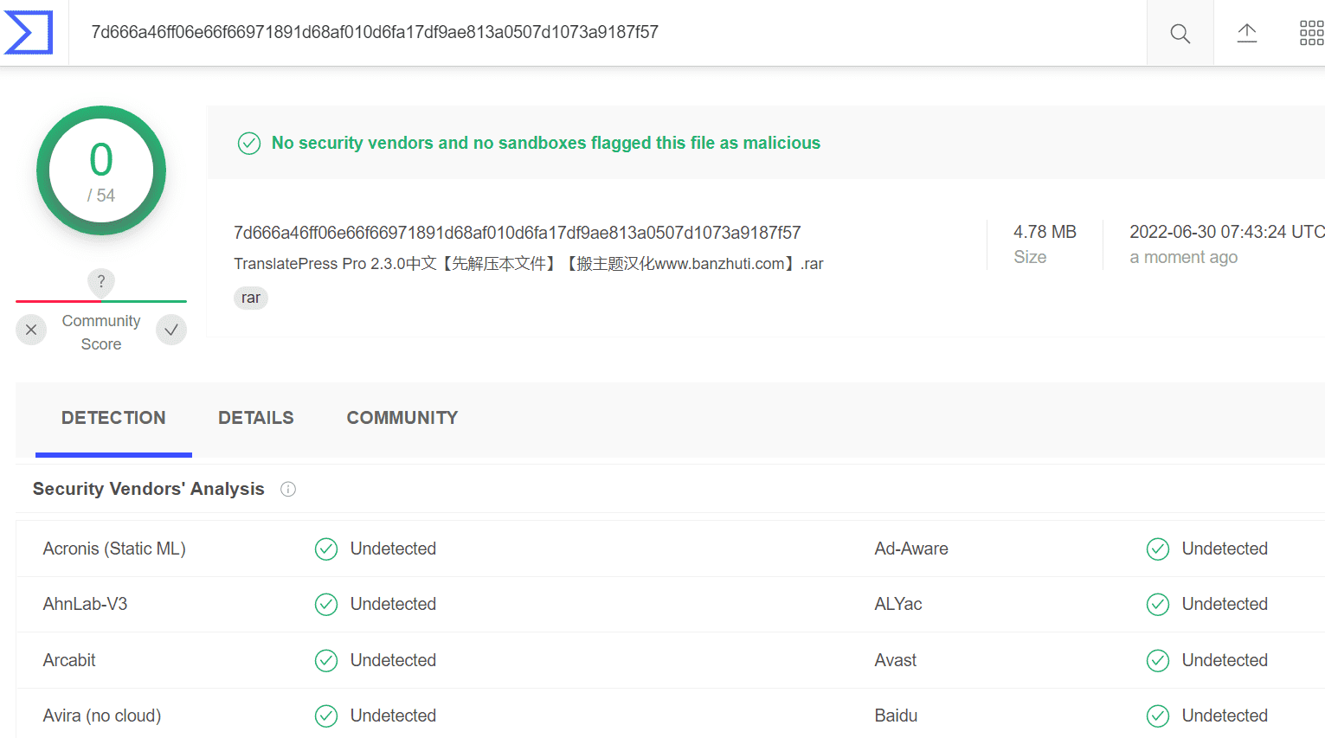1325x738 pixels.
Task: Click the Baidu vendor name
Action: pos(896,716)
